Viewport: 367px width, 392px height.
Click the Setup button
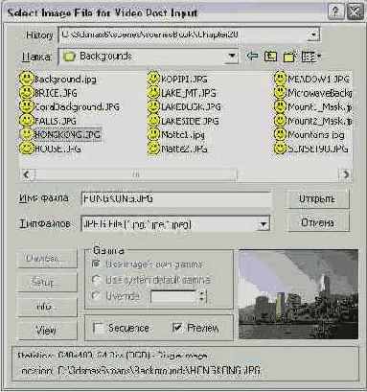pos(47,283)
